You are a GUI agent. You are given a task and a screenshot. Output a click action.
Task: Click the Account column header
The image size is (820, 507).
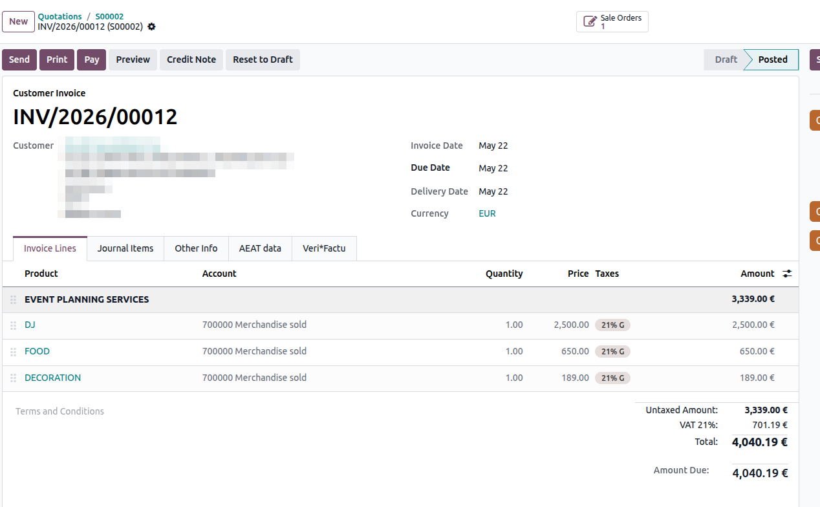point(219,274)
